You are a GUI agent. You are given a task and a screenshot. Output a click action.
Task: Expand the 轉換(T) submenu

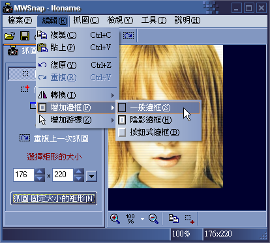(x=77, y=95)
